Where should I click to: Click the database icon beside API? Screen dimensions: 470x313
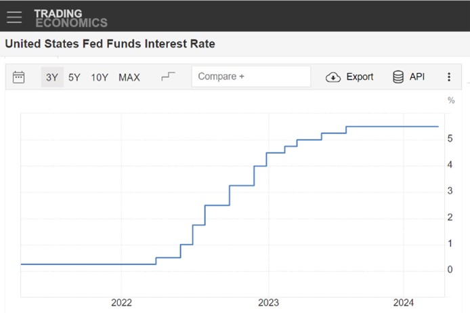click(398, 77)
